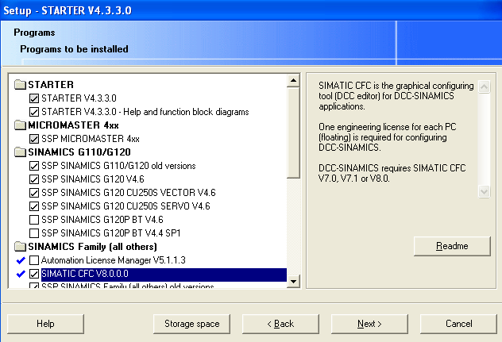Uncheck SIMATIC CFC V8.0.0.0 checkbox
This screenshot has width=502, height=342.
[x=34, y=274]
